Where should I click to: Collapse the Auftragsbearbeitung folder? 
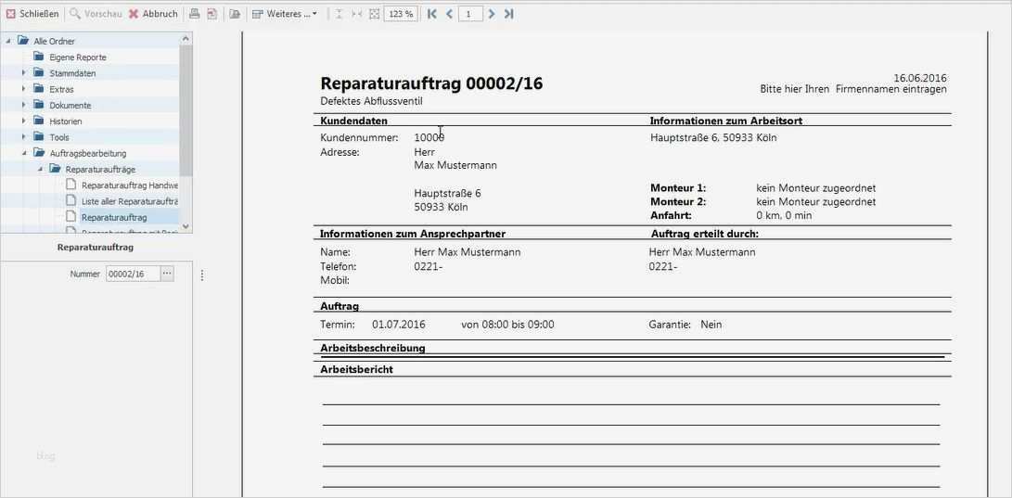tap(24, 153)
